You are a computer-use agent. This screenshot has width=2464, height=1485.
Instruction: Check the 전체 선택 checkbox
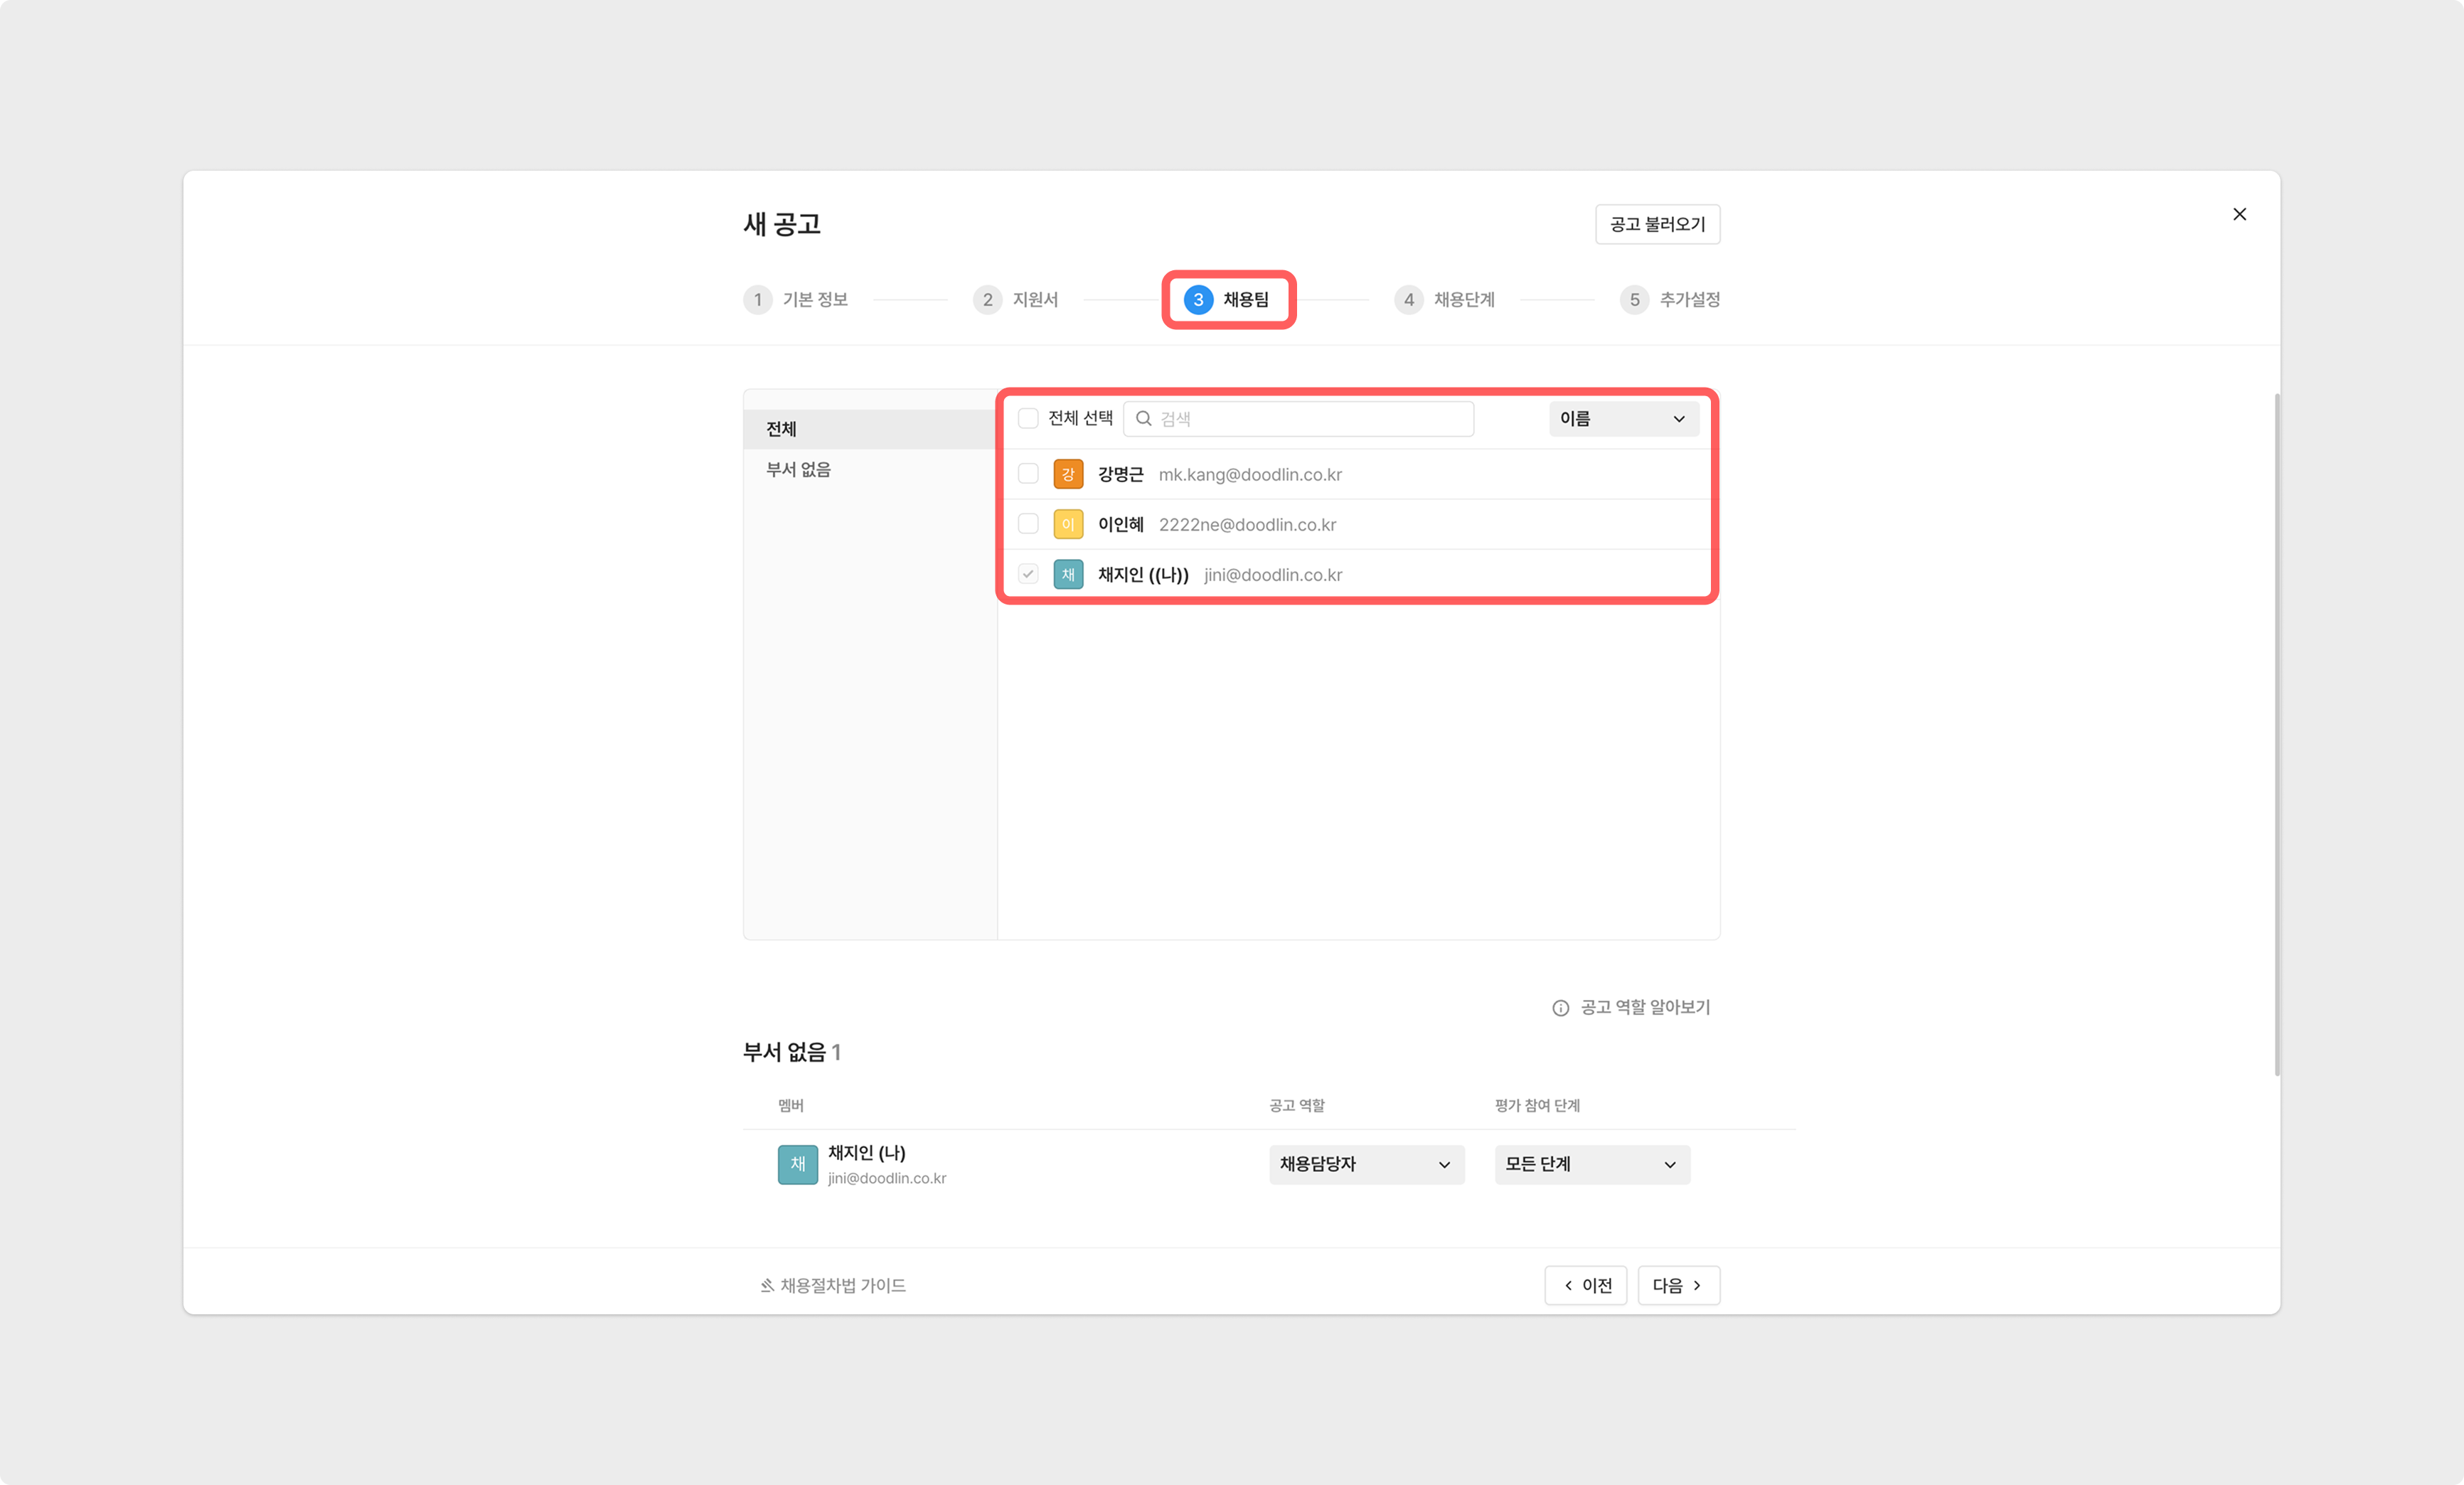coord(1028,419)
